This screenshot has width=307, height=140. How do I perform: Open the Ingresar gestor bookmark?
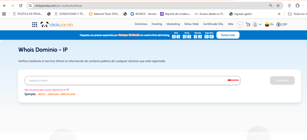(x=241, y=14)
